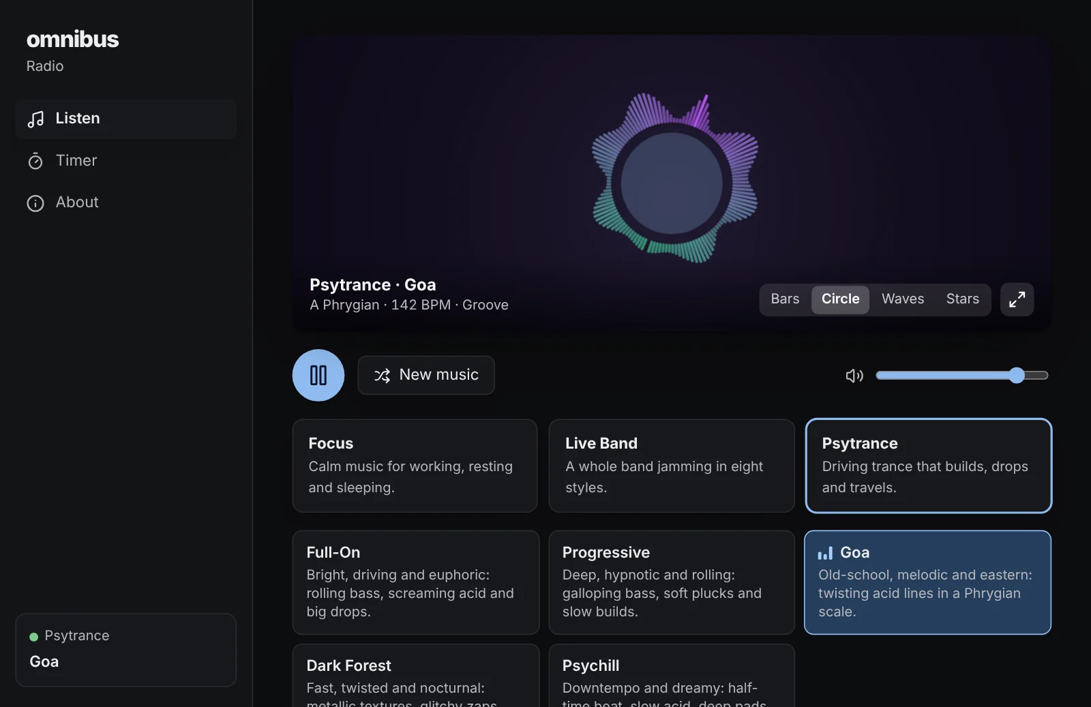Click the 'Psytrance · Goa' track title
The width and height of the screenshot is (1091, 707).
pyautogui.click(x=372, y=285)
